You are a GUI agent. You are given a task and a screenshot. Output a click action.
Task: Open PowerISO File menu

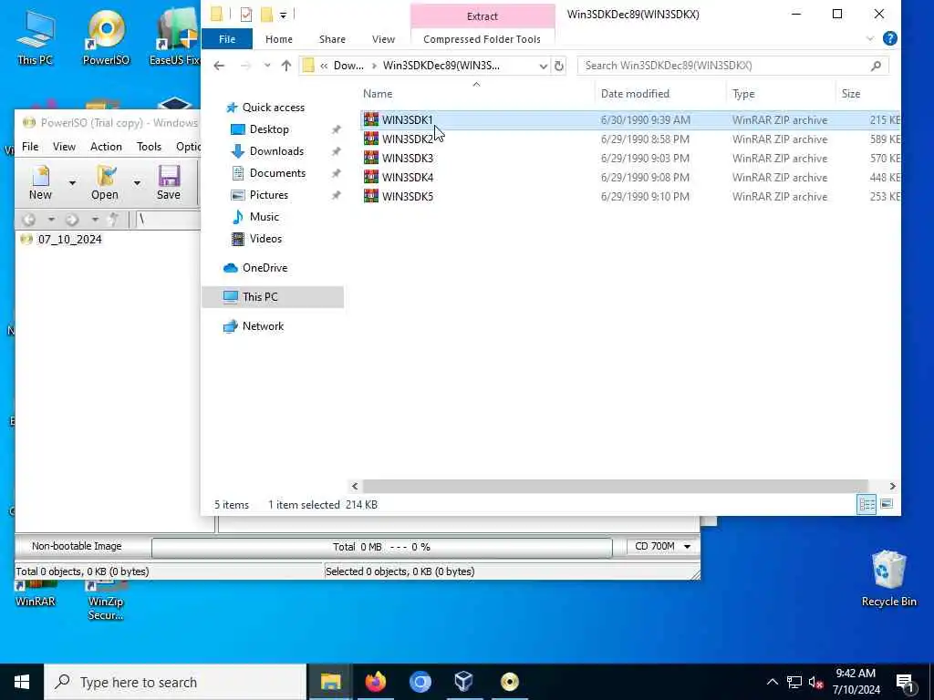tap(30, 147)
